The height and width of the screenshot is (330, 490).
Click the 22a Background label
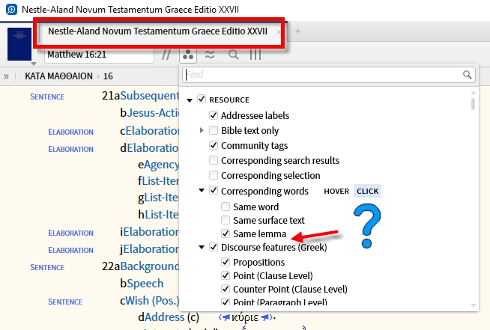coord(150,266)
